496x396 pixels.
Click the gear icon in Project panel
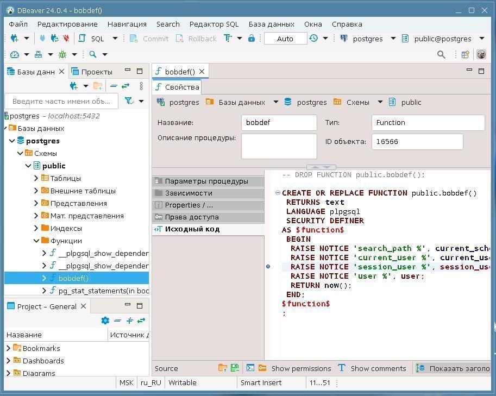(x=105, y=320)
